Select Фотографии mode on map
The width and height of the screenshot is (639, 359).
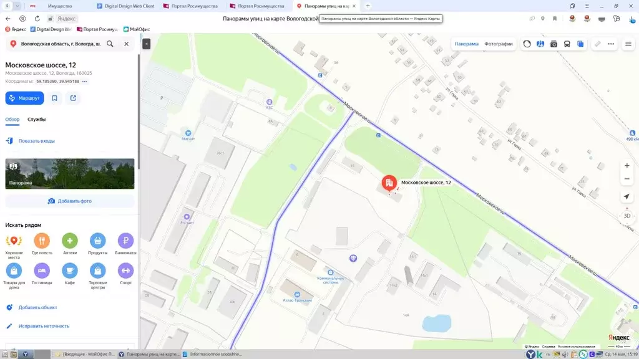point(499,44)
